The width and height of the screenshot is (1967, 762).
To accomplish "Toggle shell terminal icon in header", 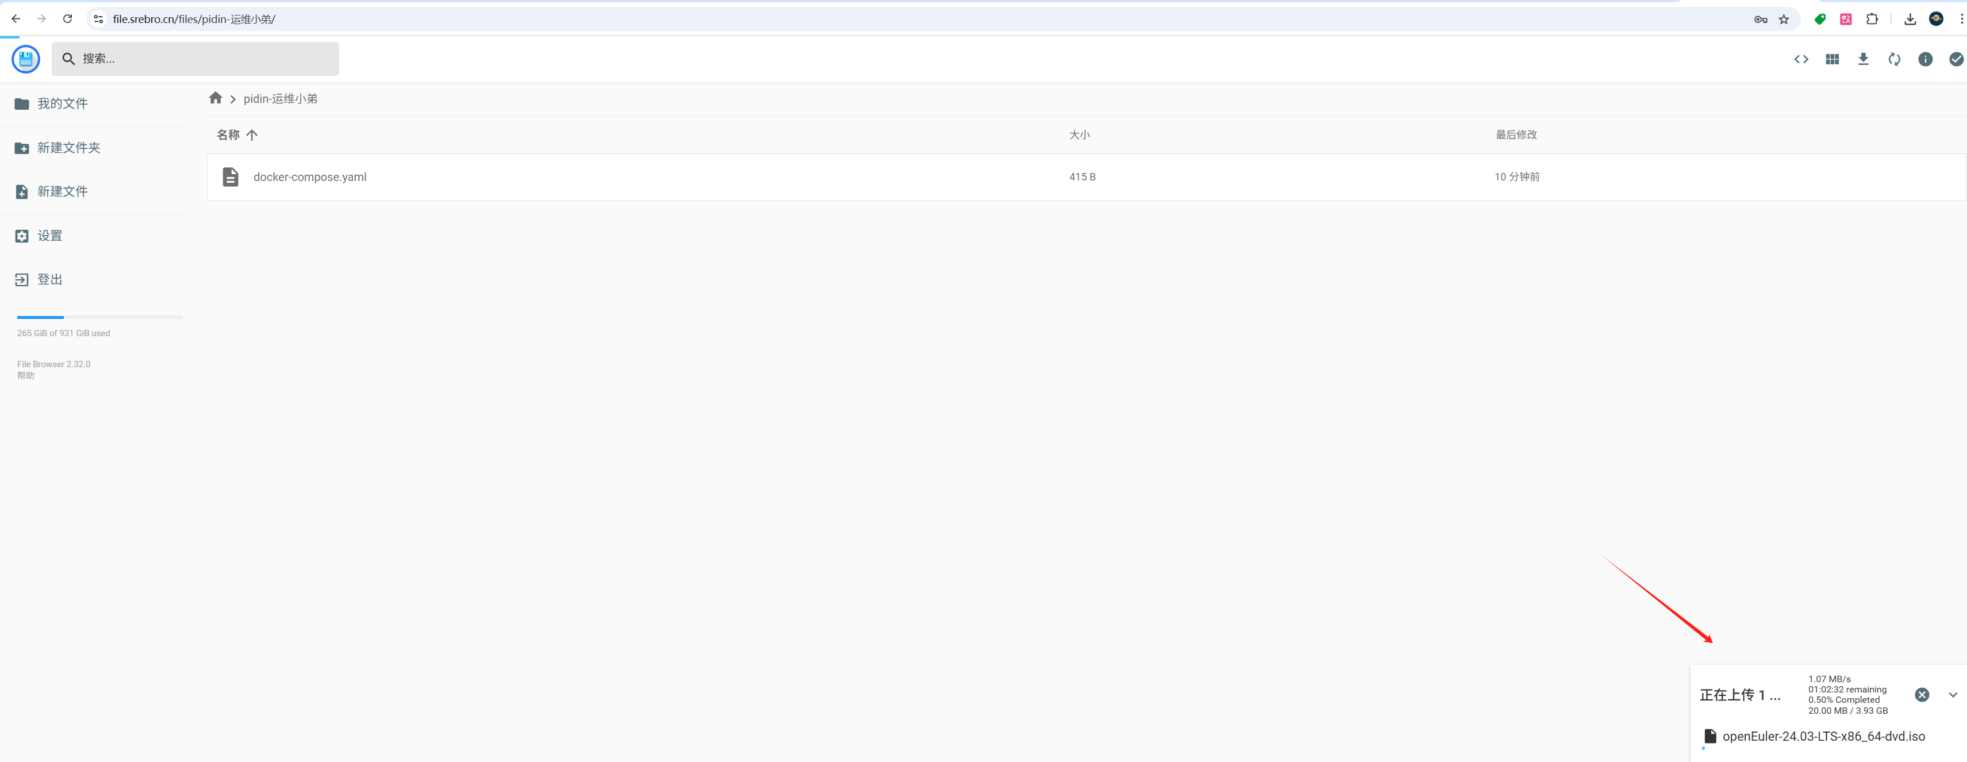I will tap(1800, 59).
